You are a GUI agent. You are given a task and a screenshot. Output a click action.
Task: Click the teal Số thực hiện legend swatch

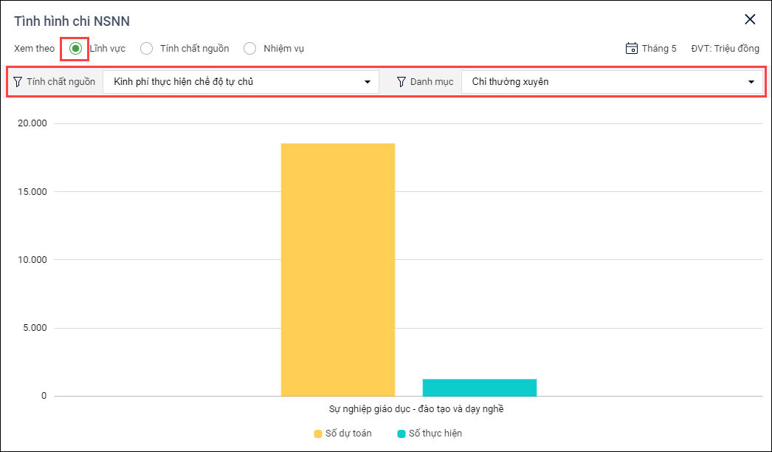pyautogui.click(x=401, y=434)
